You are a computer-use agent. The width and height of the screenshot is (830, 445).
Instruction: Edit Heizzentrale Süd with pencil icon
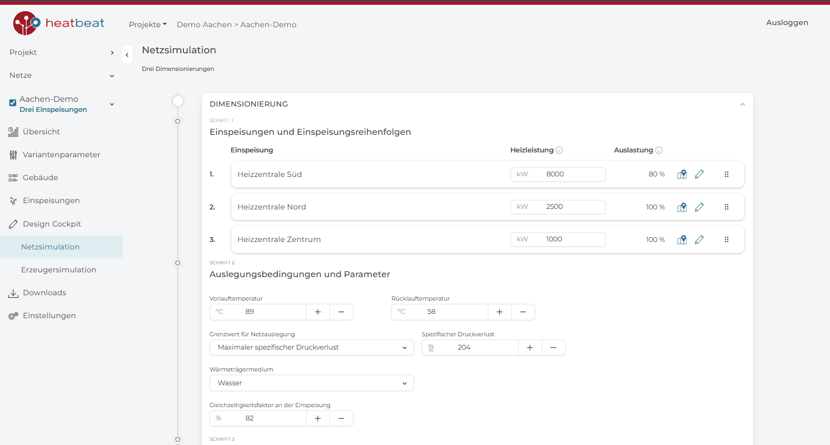(x=699, y=174)
